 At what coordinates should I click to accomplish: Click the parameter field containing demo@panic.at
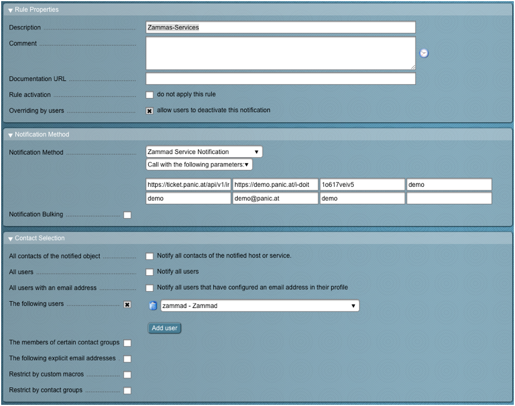tap(275, 198)
